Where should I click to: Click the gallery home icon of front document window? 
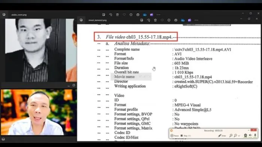click(81, 20)
